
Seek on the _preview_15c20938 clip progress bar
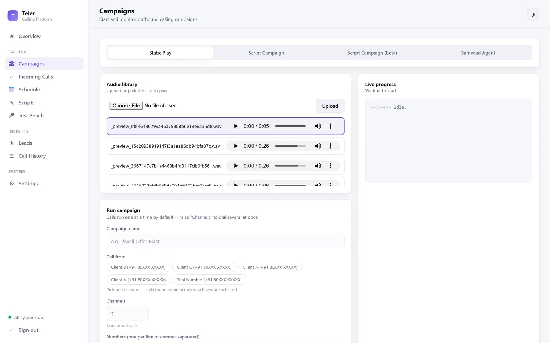coord(290,146)
